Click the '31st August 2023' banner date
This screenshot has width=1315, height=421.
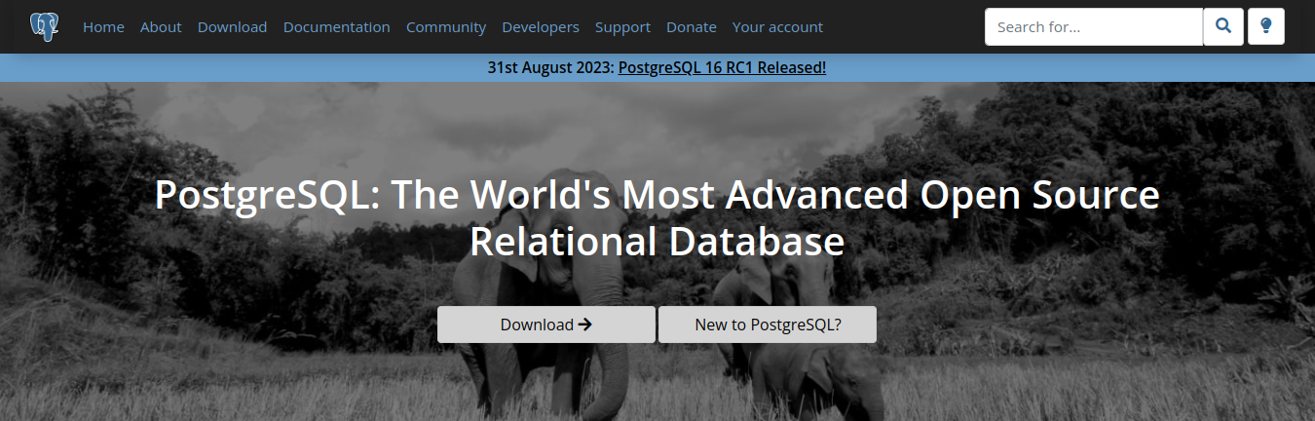(x=550, y=67)
